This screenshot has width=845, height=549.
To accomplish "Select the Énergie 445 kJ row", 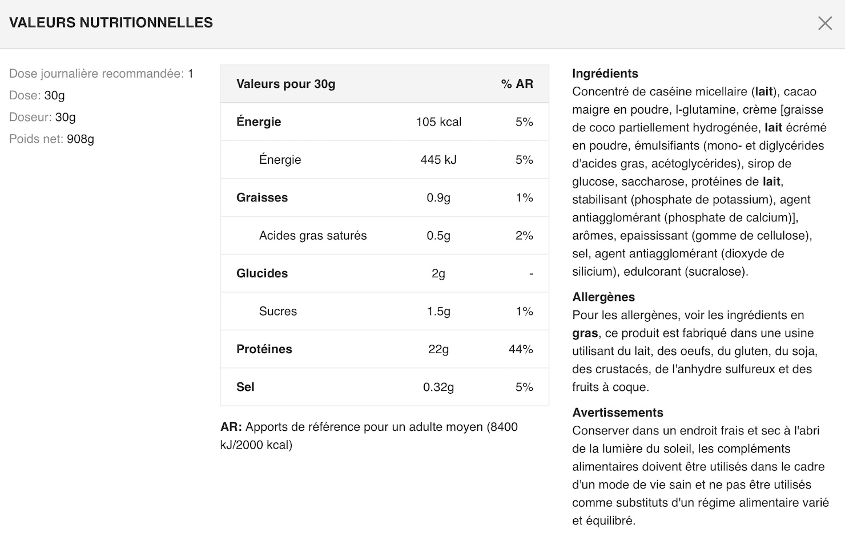I will 384,160.
